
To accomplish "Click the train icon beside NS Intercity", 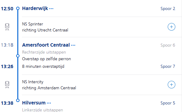I will pos(7,85).
